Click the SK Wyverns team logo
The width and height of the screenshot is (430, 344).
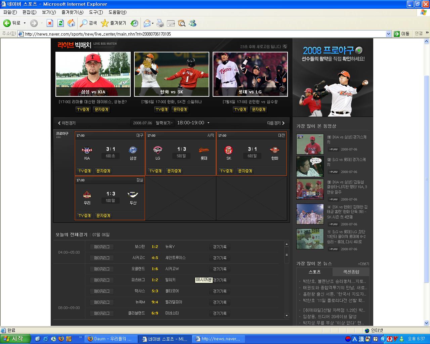click(229, 150)
